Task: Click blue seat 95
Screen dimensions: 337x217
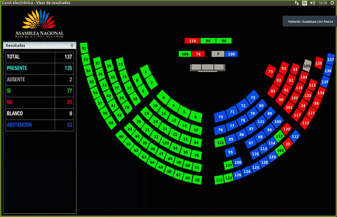Action: (231, 152)
